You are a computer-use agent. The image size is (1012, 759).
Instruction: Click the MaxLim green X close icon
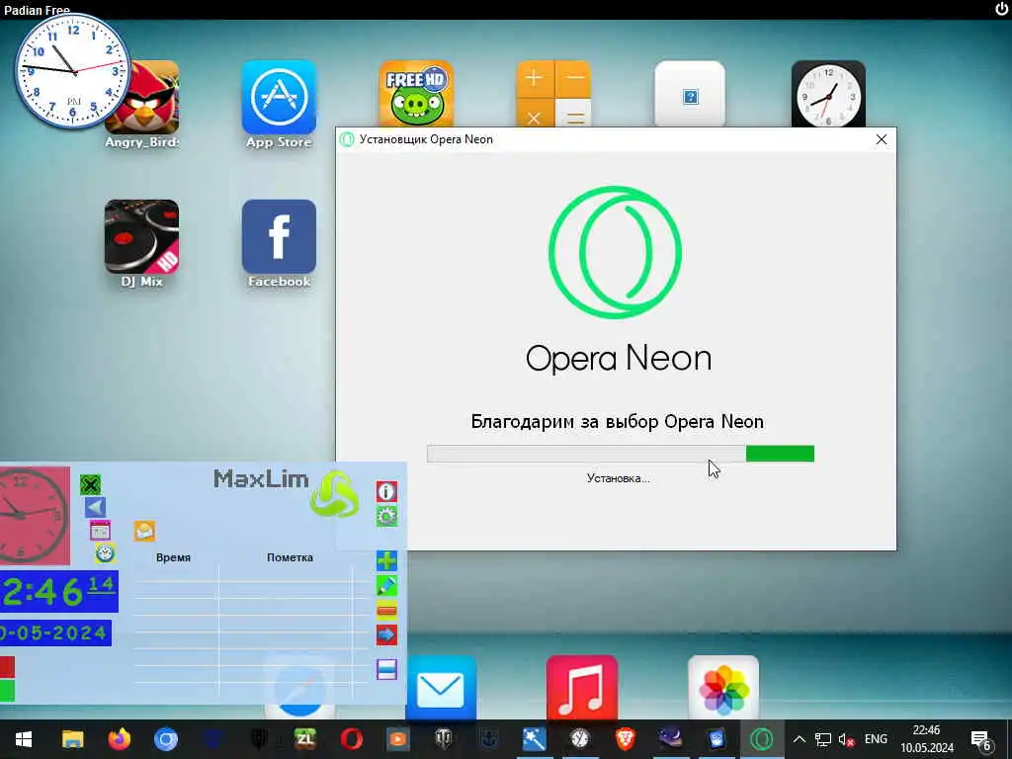pyautogui.click(x=90, y=484)
